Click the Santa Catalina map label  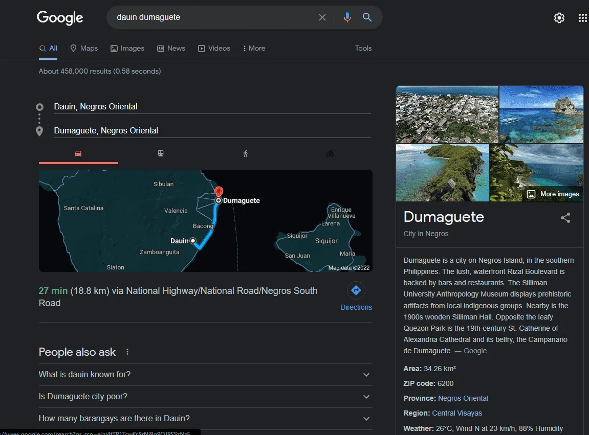click(x=83, y=208)
